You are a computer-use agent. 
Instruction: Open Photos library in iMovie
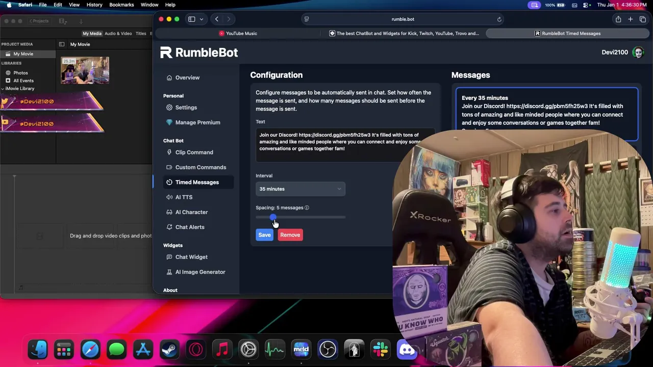click(20, 73)
